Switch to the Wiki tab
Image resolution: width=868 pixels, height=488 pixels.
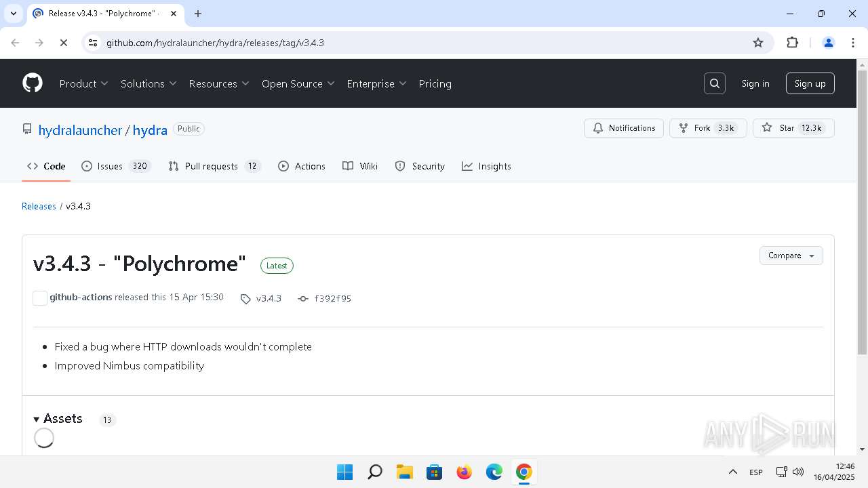360,166
